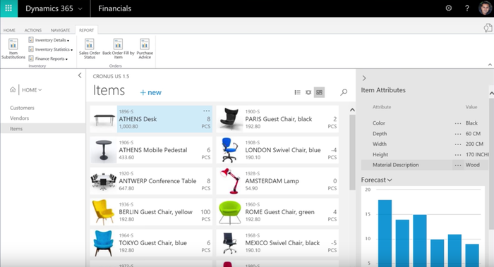Switch to the ACTIONS ribbon tab
Screen dimensions: 494x267
pyautogui.click(x=33, y=30)
